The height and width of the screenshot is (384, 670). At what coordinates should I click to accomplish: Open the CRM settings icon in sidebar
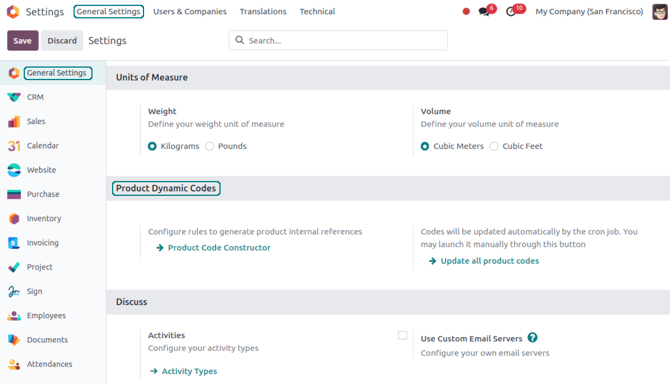pos(14,97)
